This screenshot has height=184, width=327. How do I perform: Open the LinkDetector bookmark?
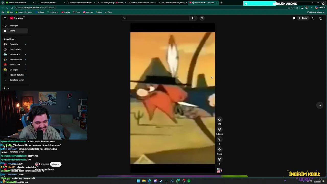tap(53, 12)
